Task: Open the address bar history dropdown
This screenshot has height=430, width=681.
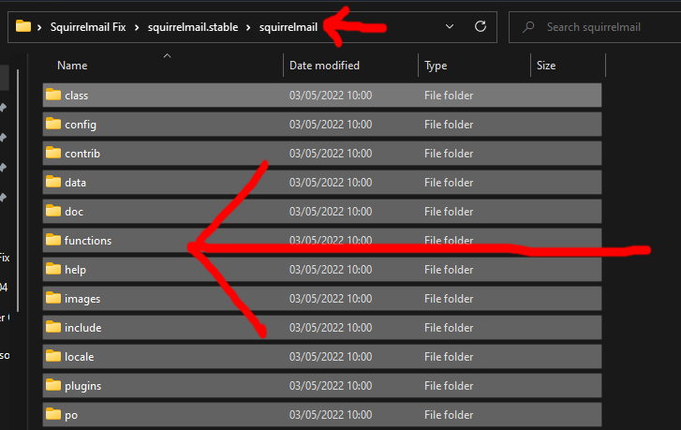Action: click(451, 26)
